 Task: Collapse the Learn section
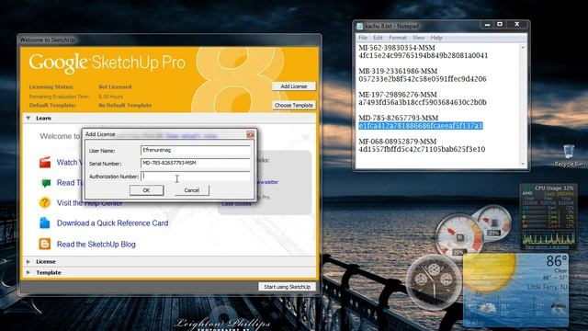pyautogui.click(x=28, y=119)
